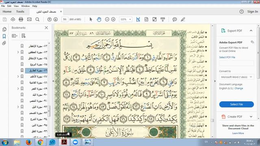This screenshot has height=146, width=260.
Task: Toggle the Bookmarks panel icon
Action: [4, 36]
